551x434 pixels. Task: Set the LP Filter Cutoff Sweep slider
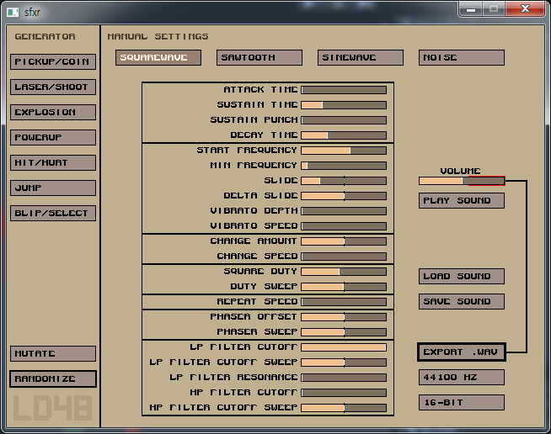point(344,363)
